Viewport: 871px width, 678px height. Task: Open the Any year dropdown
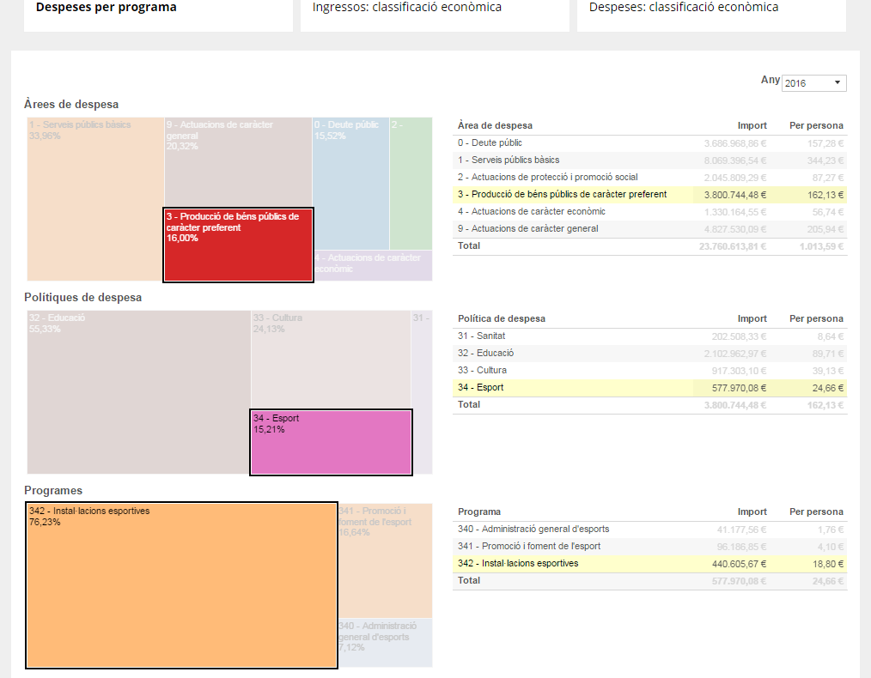pos(813,83)
